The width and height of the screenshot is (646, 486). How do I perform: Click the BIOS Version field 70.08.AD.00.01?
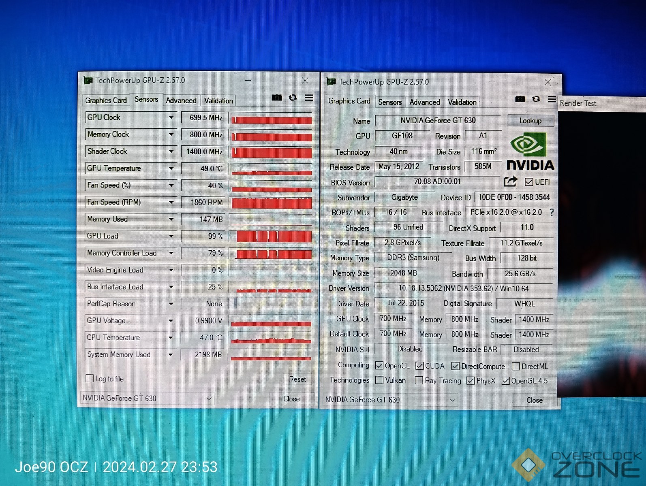437,181
